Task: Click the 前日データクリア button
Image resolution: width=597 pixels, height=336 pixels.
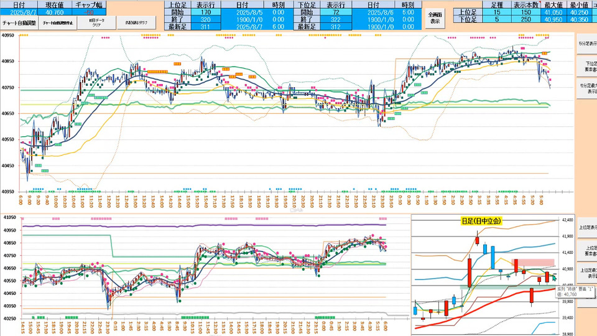Action: coord(96,22)
